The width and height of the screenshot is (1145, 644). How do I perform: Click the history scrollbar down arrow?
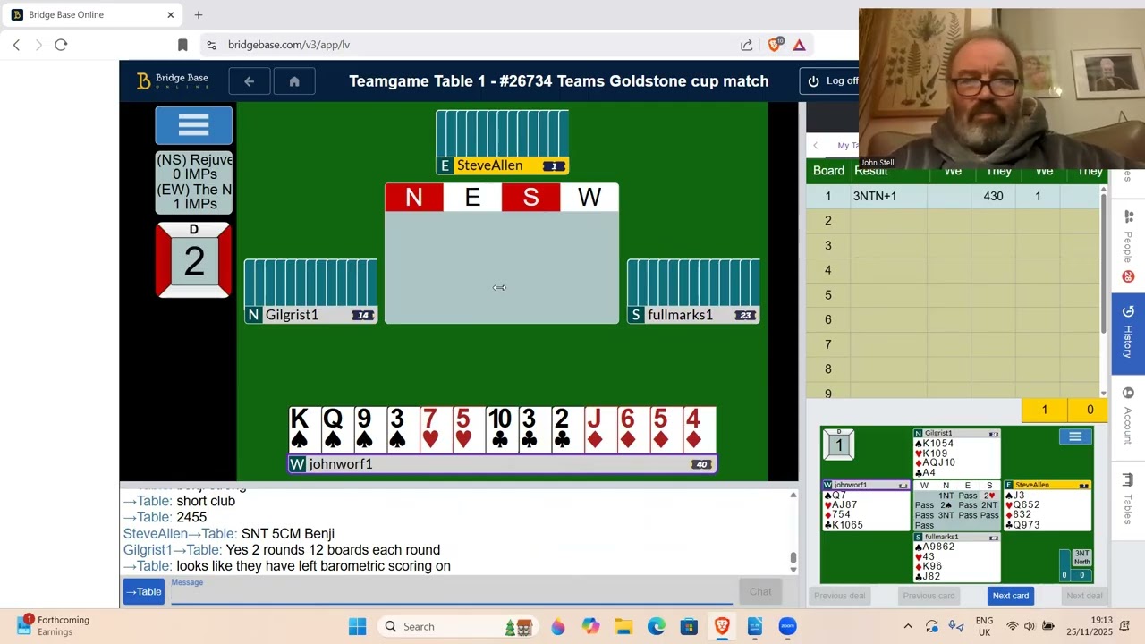(1104, 393)
